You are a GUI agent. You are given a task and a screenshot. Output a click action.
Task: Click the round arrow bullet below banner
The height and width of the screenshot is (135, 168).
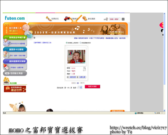pyautogui.click(x=34, y=38)
